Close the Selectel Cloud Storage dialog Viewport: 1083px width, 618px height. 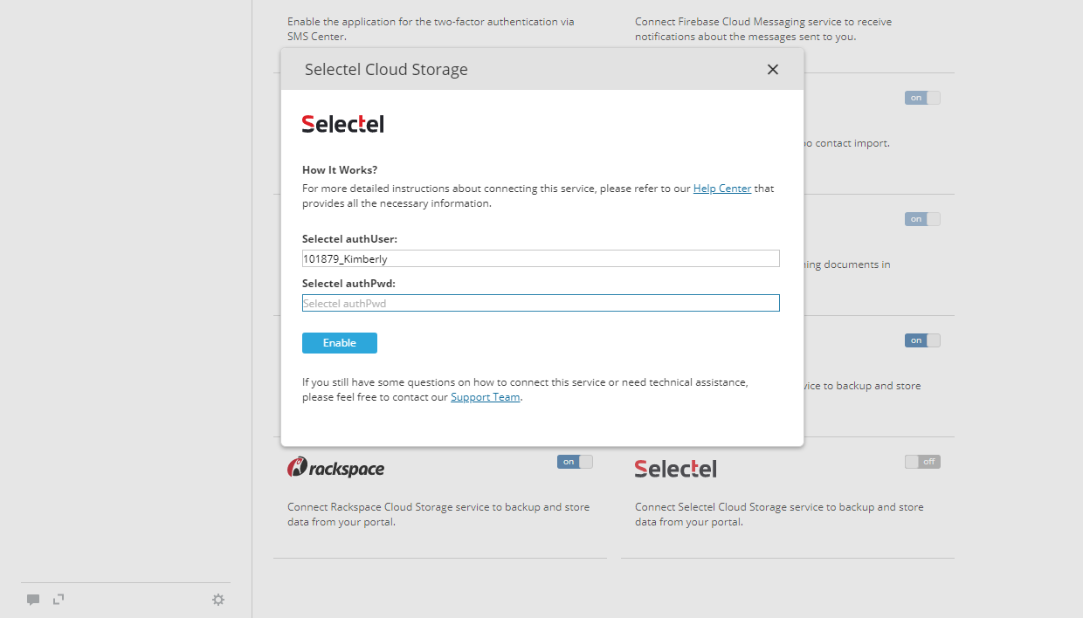pos(772,69)
